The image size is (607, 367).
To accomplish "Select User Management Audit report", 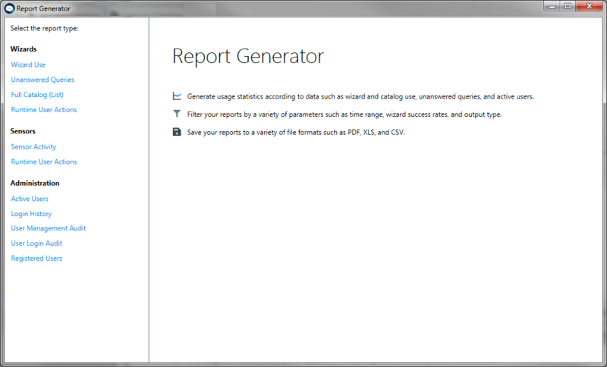I will [x=49, y=228].
